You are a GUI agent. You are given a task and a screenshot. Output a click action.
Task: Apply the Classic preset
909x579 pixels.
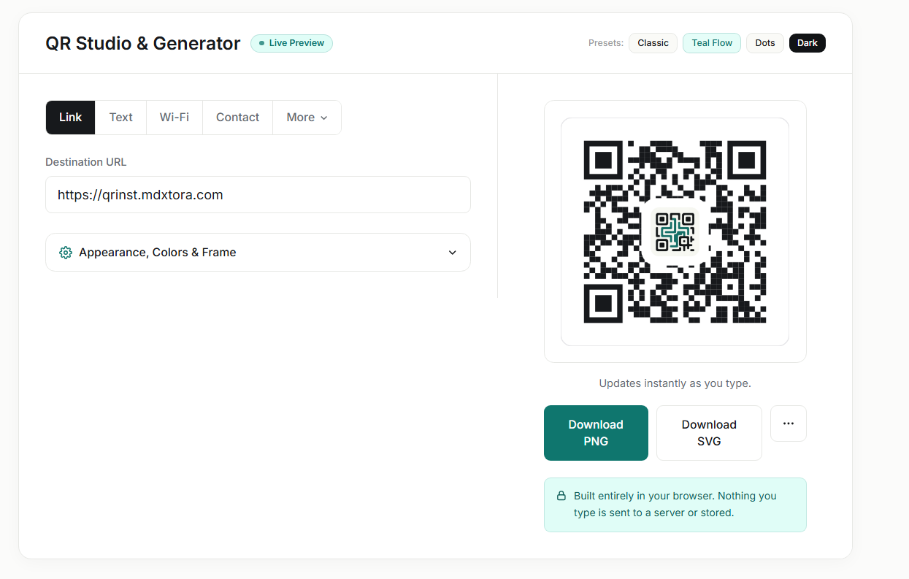653,43
